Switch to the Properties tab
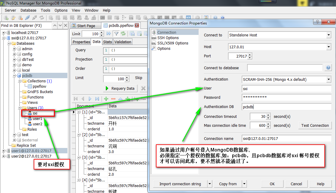The image size is (336, 193). pyautogui.click(x=81, y=42)
